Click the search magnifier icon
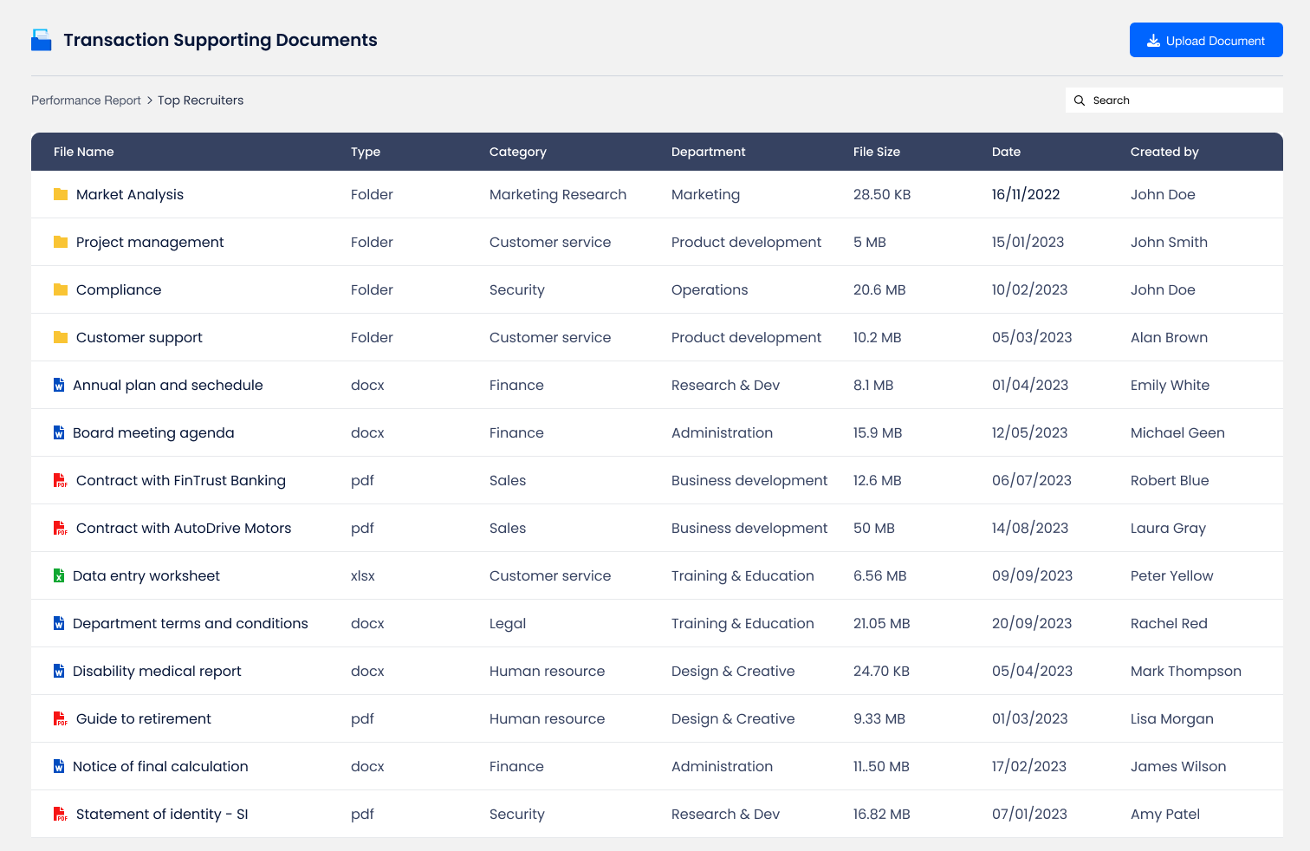1310x851 pixels. tap(1080, 101)
